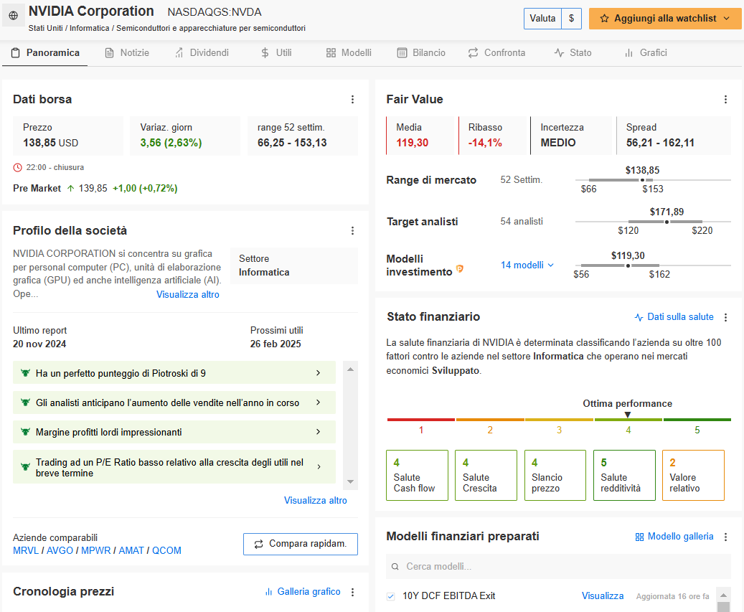Click the insights list scroll-down arrow
Screen dimensions: 744x612
(350, 482)
